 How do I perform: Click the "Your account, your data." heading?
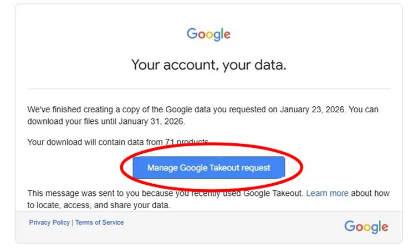coord(208,65)
